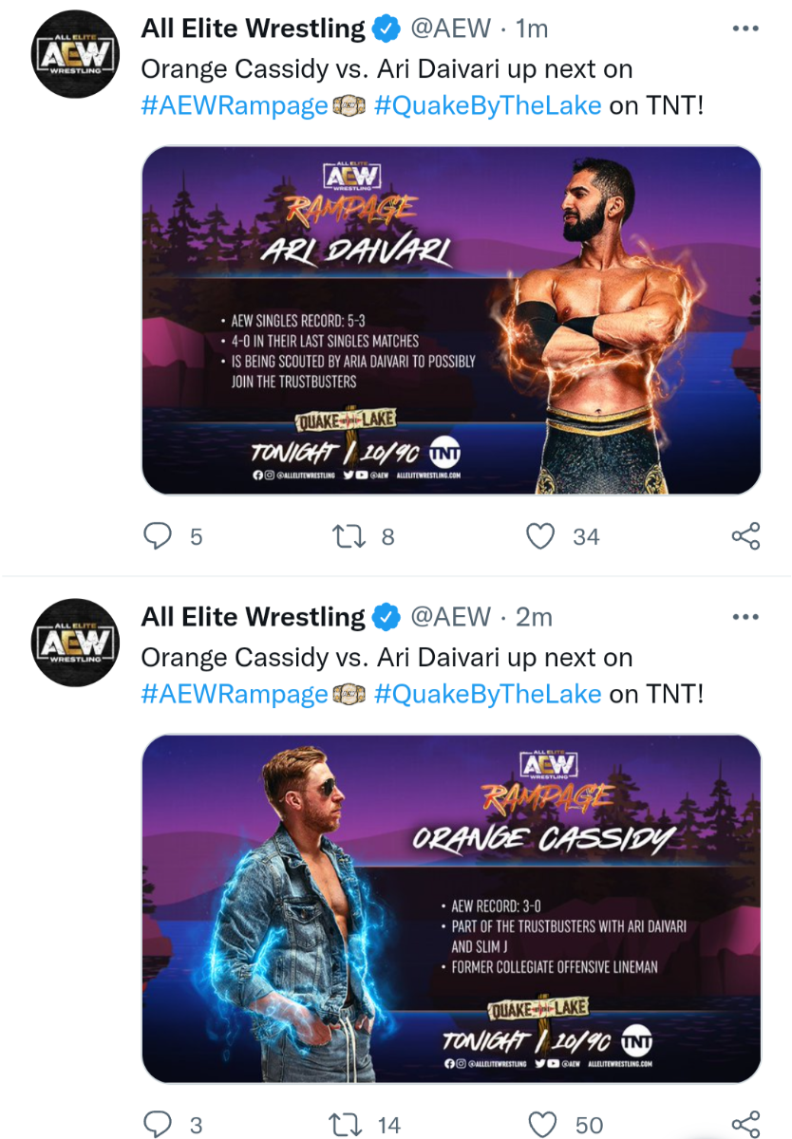
Task: Click AEW profile avatar on first tweet
Action: click(75, 55)
